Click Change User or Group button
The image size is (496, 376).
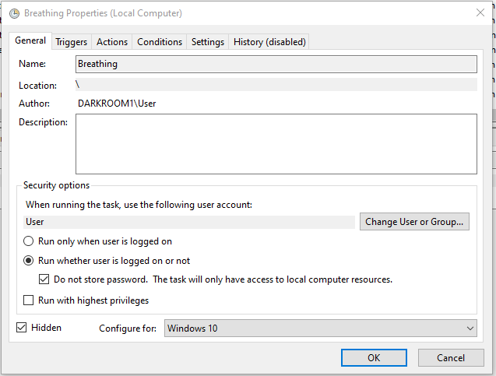[414, 222]
